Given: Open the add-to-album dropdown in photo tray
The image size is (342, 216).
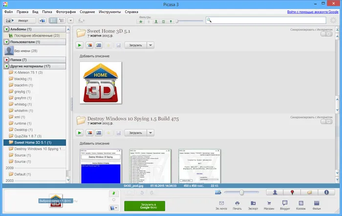Looking at the screenshot, I should (x=114, y=208).
